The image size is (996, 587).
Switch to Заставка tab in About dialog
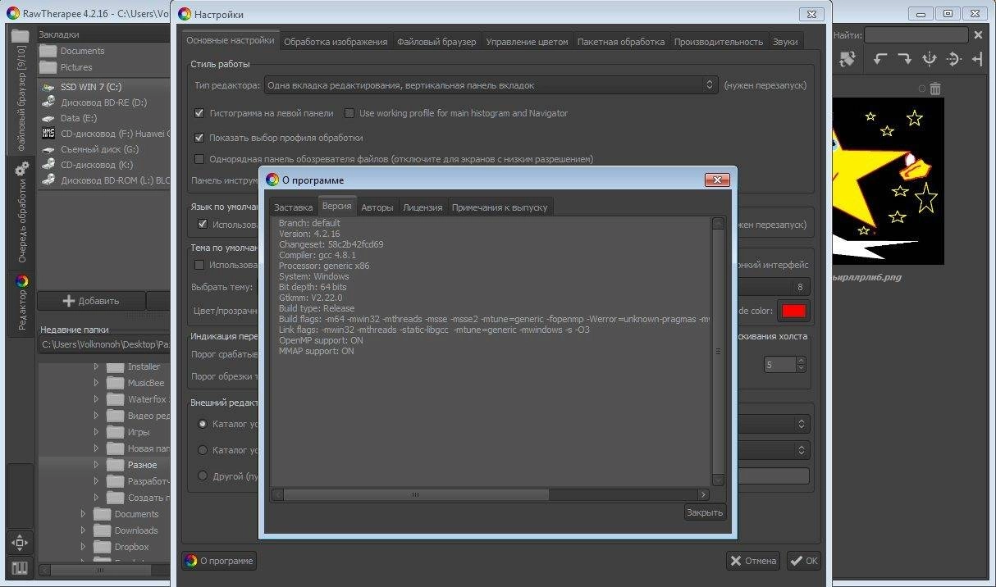tap(293, 207)
